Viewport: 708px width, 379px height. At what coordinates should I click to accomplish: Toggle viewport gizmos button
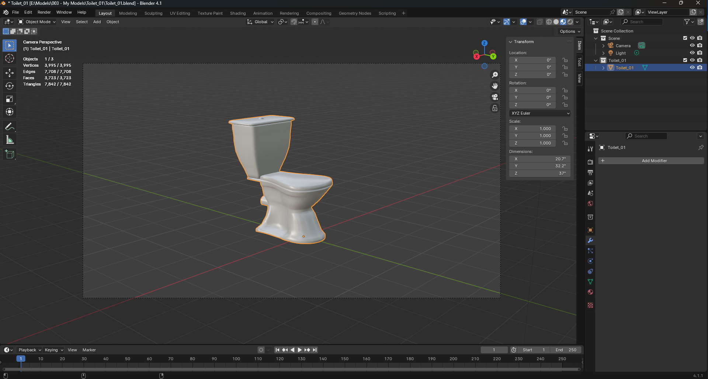pos(507,22)
